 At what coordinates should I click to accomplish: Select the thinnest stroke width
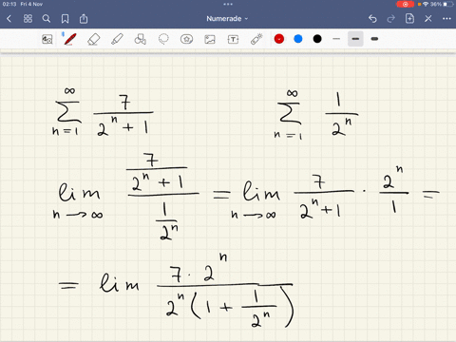tap(336, 39)
